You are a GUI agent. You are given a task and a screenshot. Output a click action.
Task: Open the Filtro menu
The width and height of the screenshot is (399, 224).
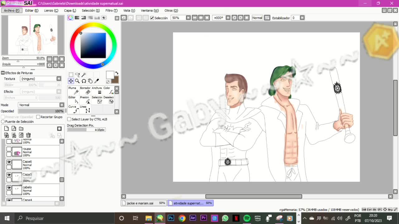click(x=111, y=11)
